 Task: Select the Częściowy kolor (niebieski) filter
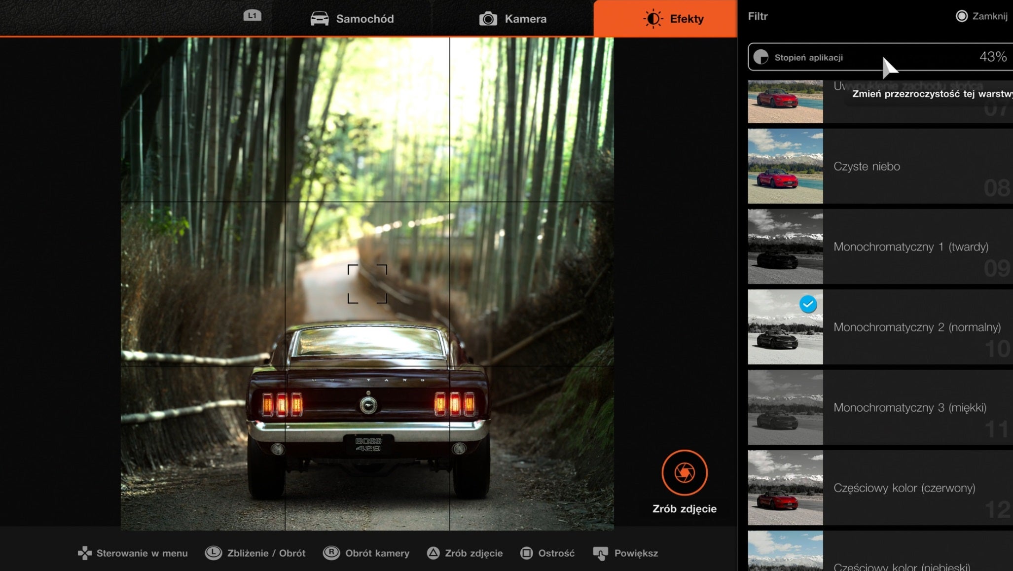[x=880, y=551]
